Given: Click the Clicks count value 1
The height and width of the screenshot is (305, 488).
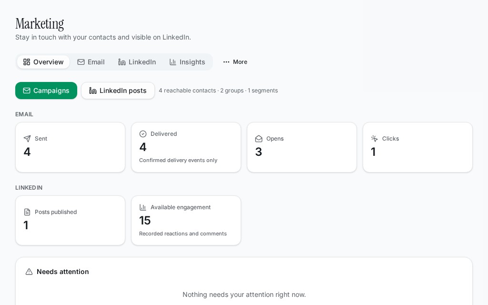Looking at the screenshot, I should (373, 152).
